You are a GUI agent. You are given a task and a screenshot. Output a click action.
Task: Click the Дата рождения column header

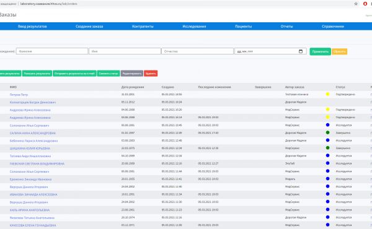point(133,87)
